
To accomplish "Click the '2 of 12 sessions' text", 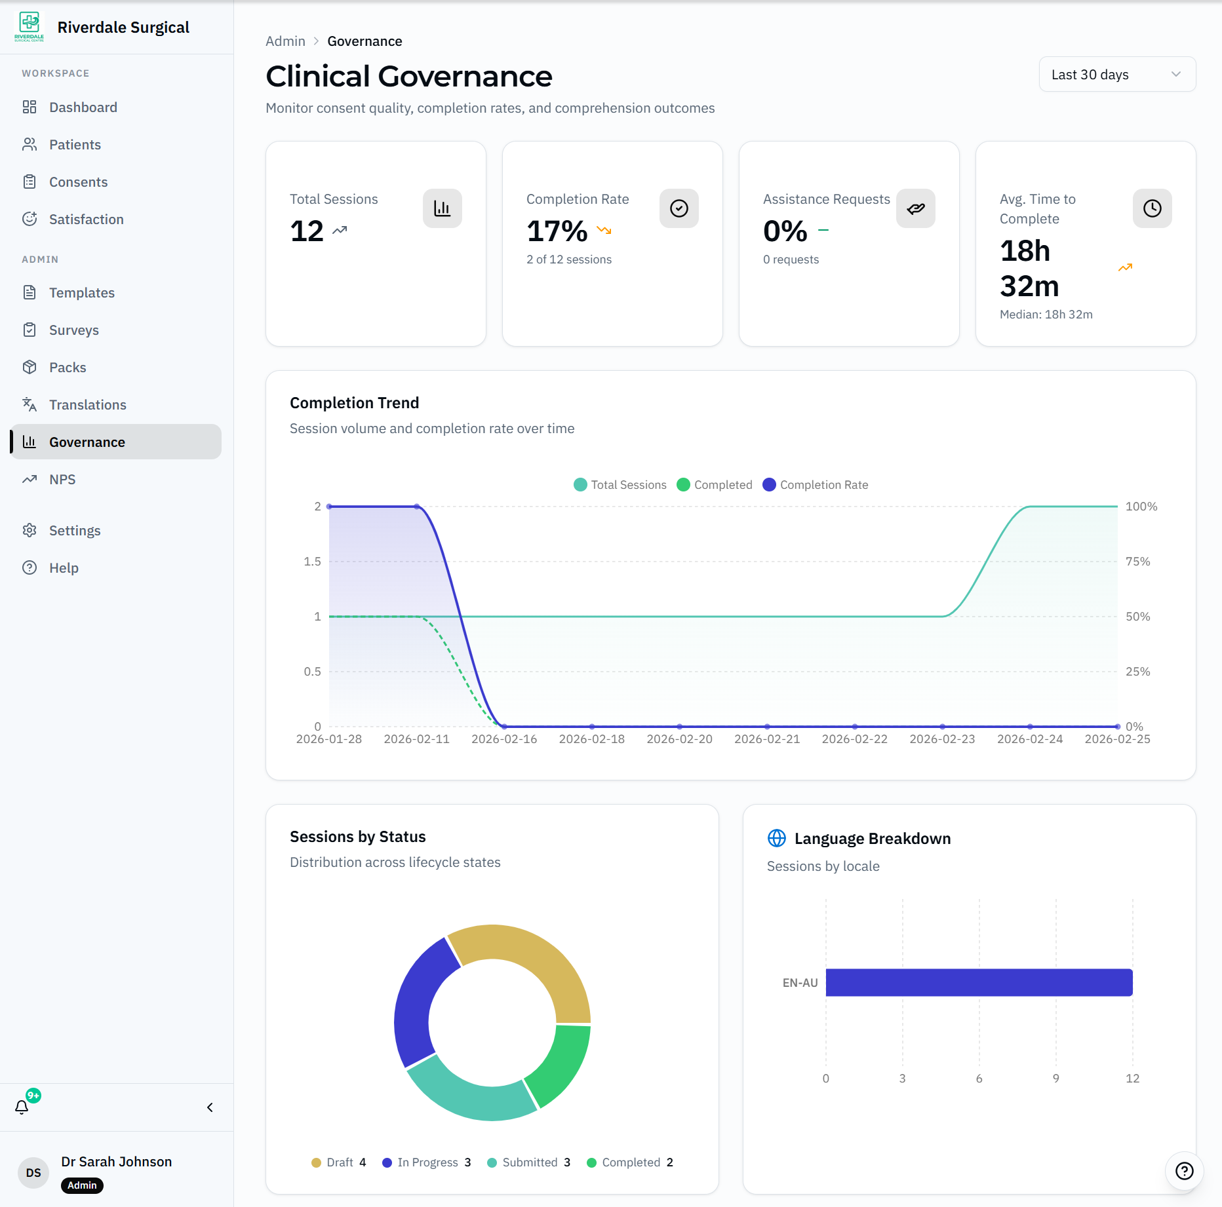I will point(569,259).
